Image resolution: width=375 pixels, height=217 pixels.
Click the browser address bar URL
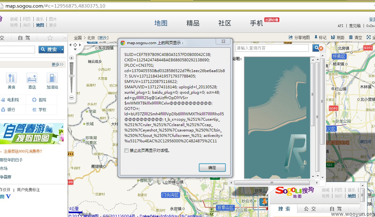(55, 6)
